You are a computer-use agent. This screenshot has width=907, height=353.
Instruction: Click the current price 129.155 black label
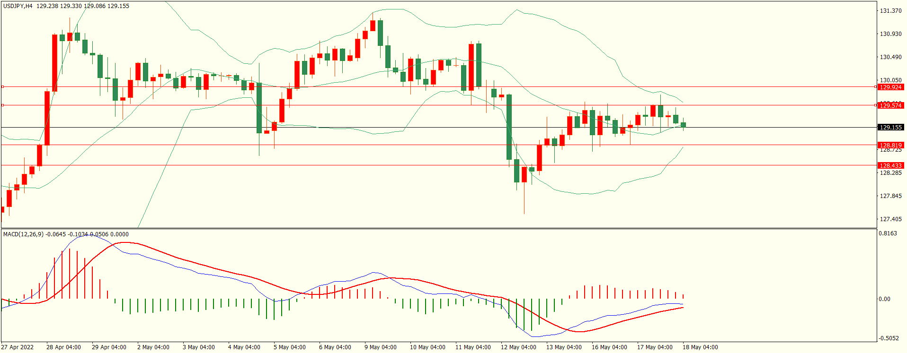(x=890, y=128)
